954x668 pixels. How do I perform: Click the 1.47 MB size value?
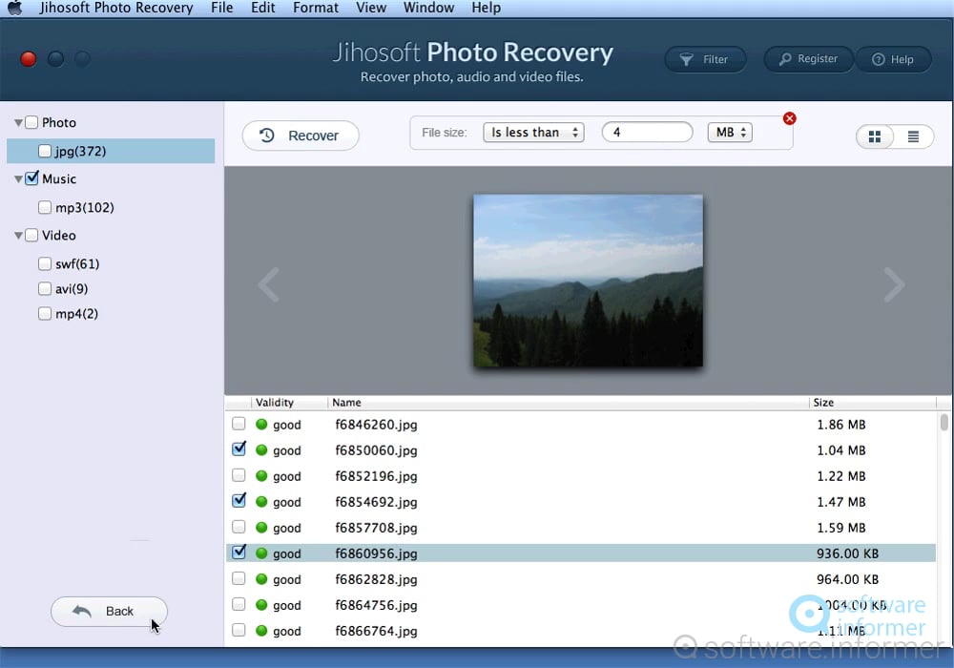pyautogui.click(x=840, y=502)
